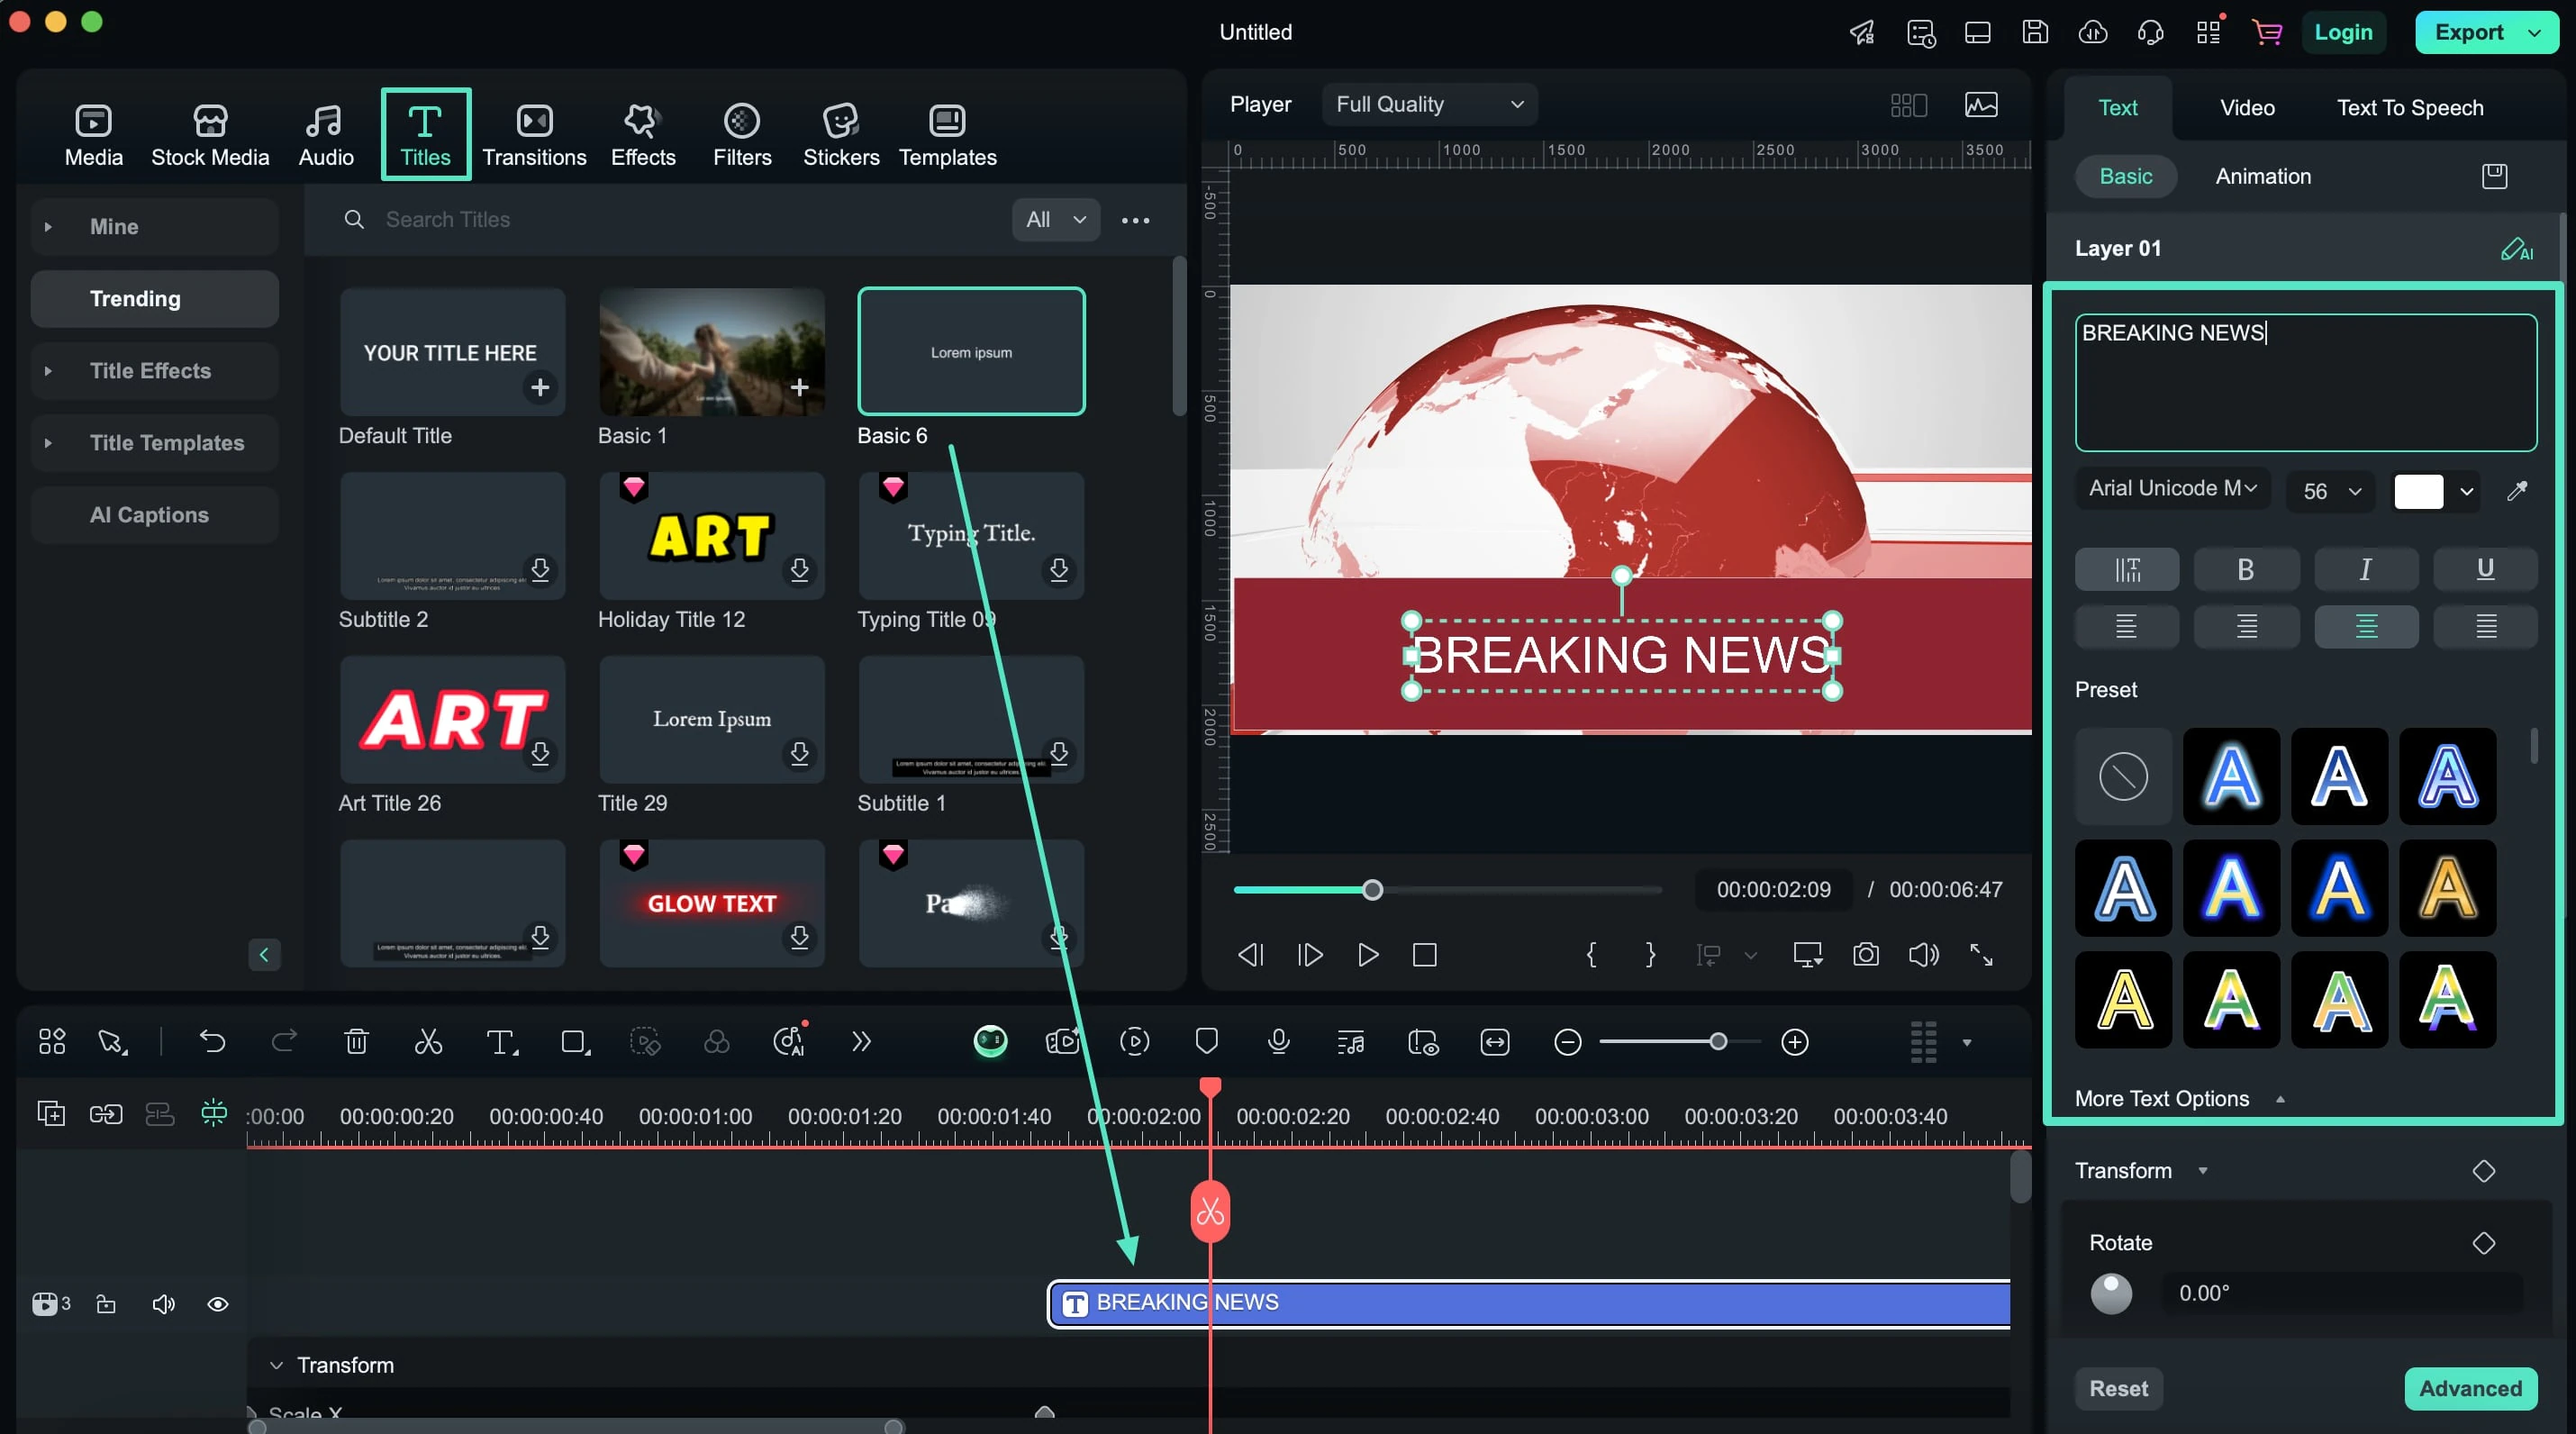
Task: Click the Color Grading filter icon
Action: click(719, 1042)
